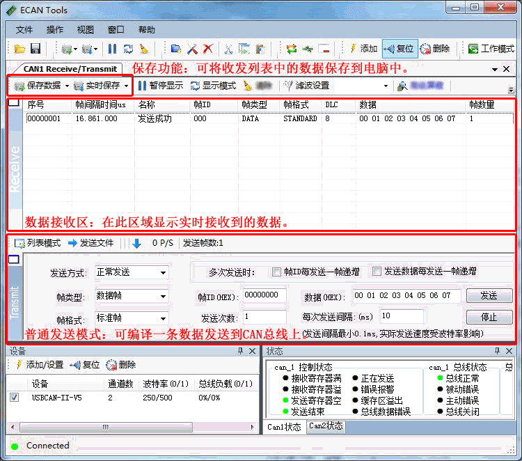Viewport: 522px width, 461px height.
Task: Click 暂停显示 to pause the receive display
Action: (159, 86)
